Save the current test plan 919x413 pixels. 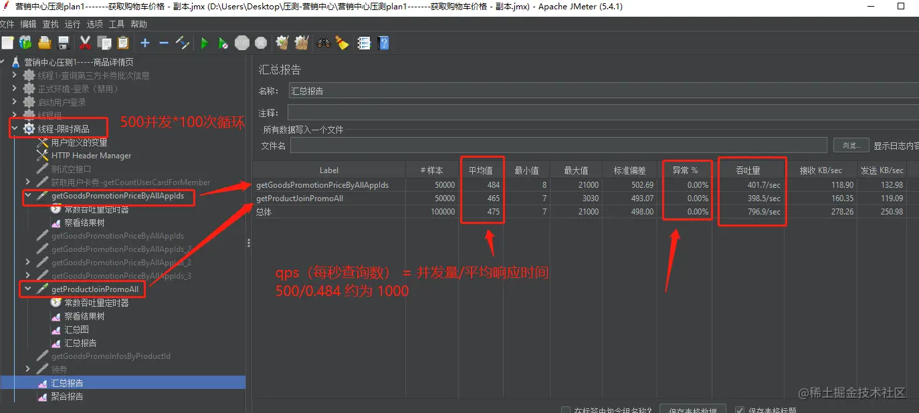64,43
